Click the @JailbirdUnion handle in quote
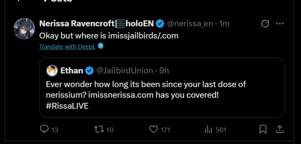 [x=125, y=71]
